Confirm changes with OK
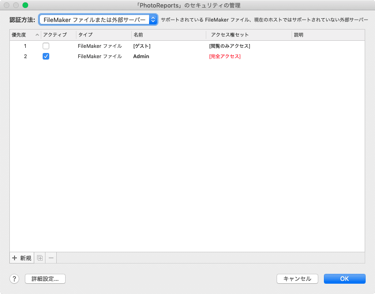 (345, 279)
